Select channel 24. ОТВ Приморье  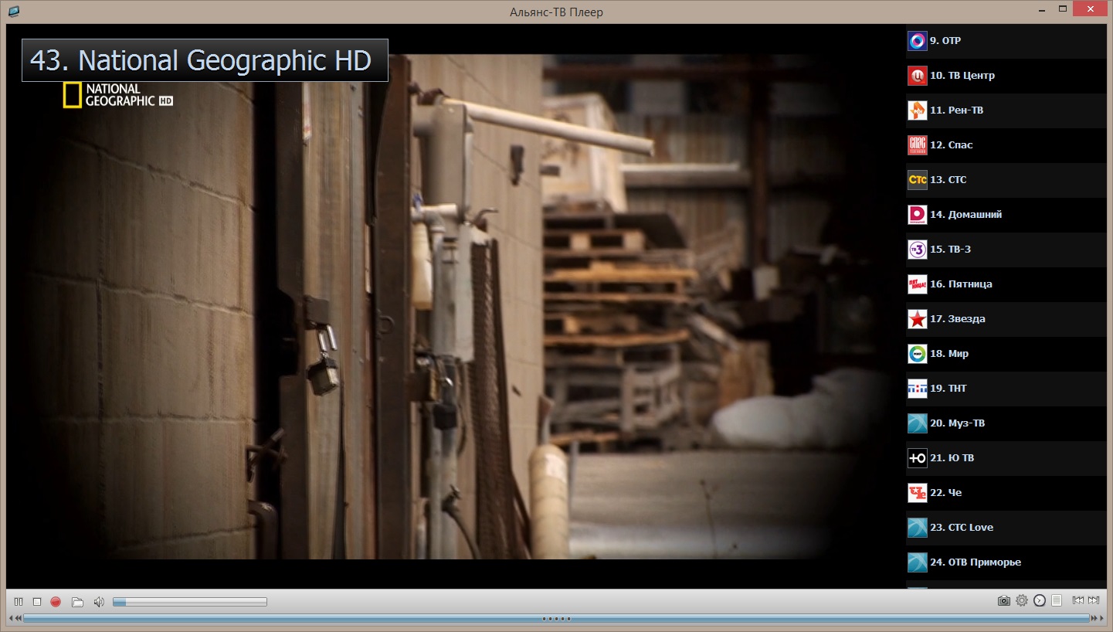point(1006,562)
